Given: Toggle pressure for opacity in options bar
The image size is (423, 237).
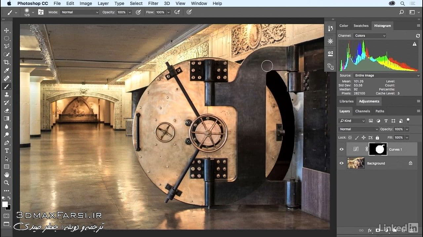Looking at the screenshot, I should pyautogui.click(x=138, y=12).
